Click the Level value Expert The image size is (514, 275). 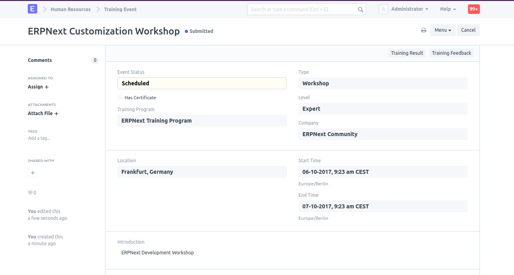pyautogui.click(x=383, y=109)
